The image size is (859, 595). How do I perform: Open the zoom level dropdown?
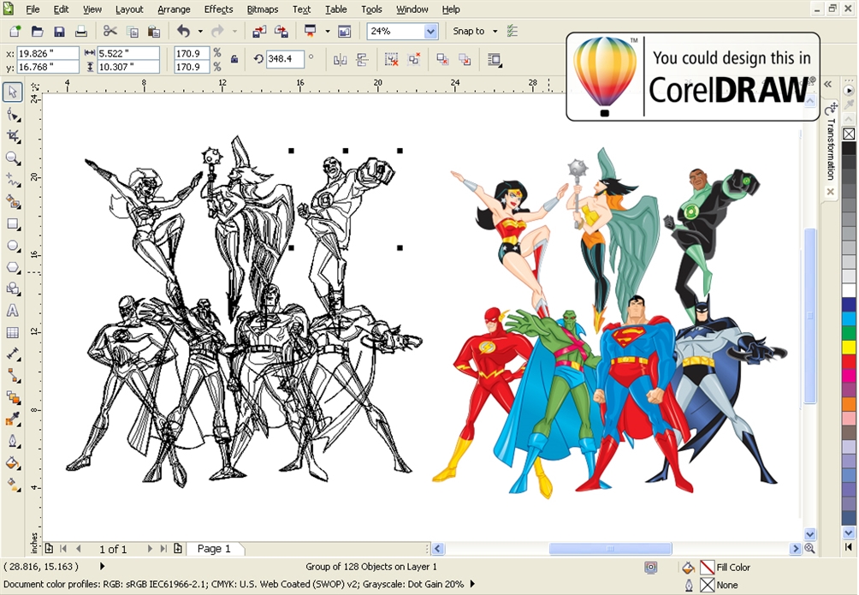[x=429, y=30]
